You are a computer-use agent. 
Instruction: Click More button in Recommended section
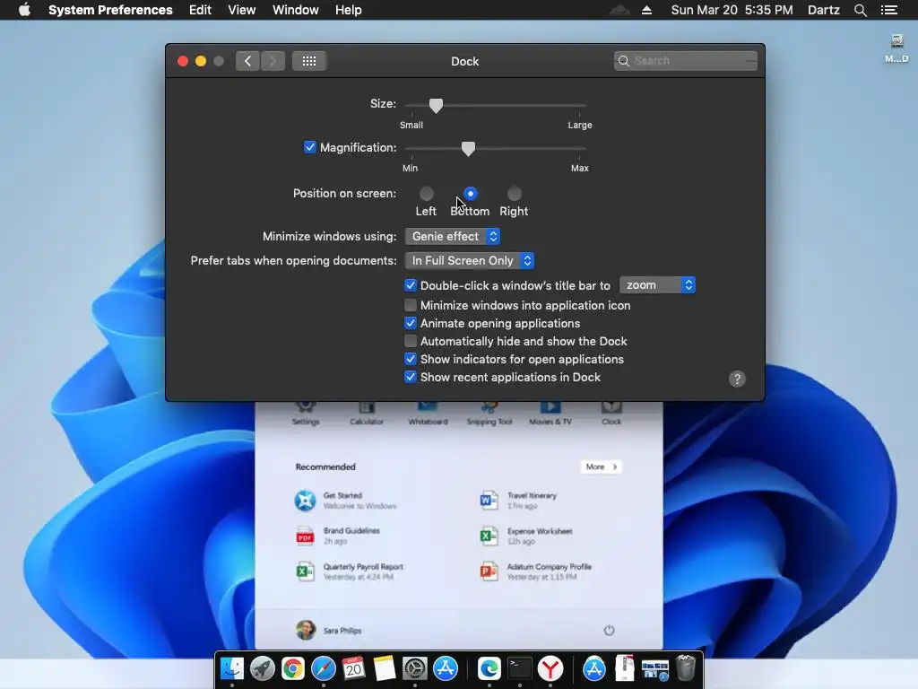[601, 467]
